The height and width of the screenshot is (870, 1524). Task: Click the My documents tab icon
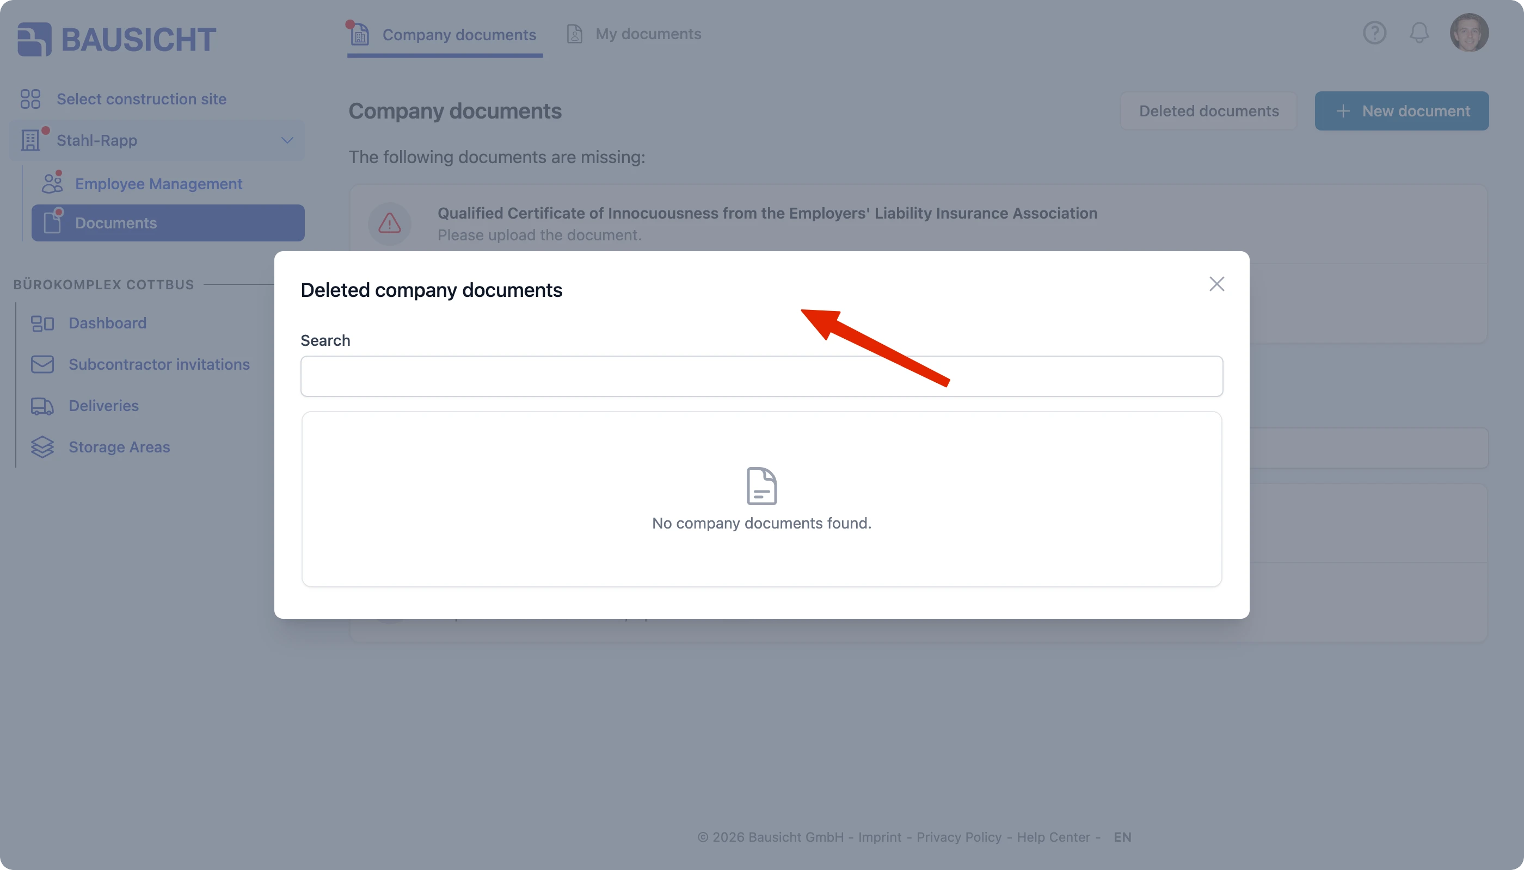(x=574, y=34)
